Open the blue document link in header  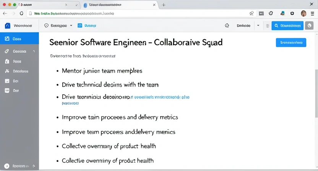(87, 26)
